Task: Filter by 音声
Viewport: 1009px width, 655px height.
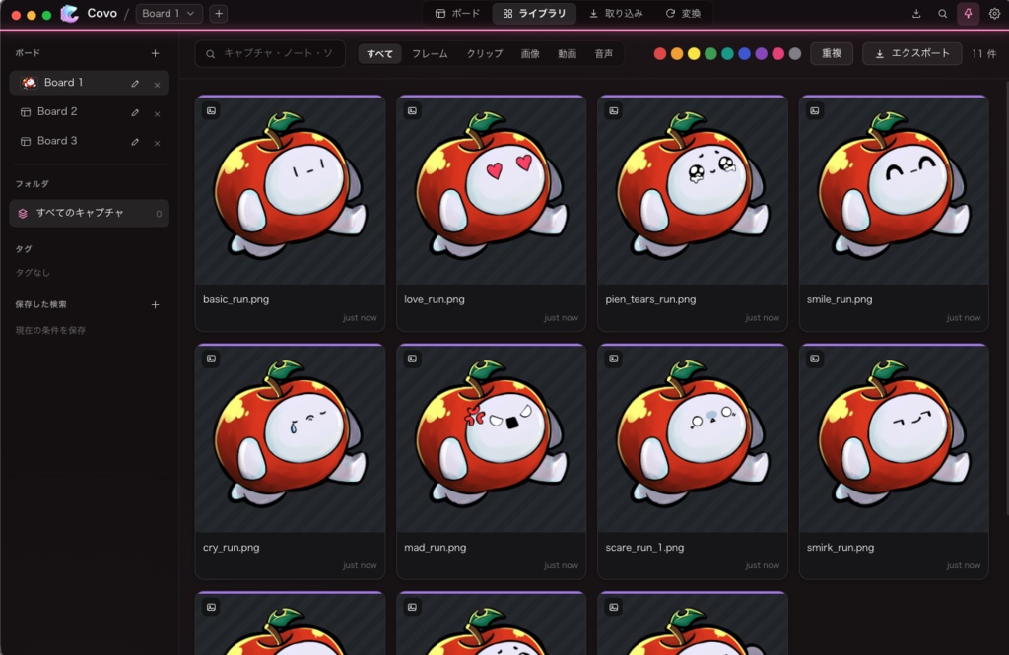Action: point(604,54)
